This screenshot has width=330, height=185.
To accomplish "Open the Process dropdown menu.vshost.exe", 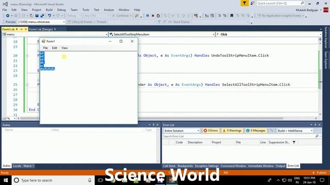I will 41,22.
